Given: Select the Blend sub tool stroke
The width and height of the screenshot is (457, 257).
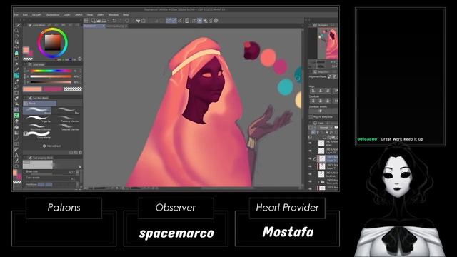Looking at the screenshot, I should tap(37, 111).
